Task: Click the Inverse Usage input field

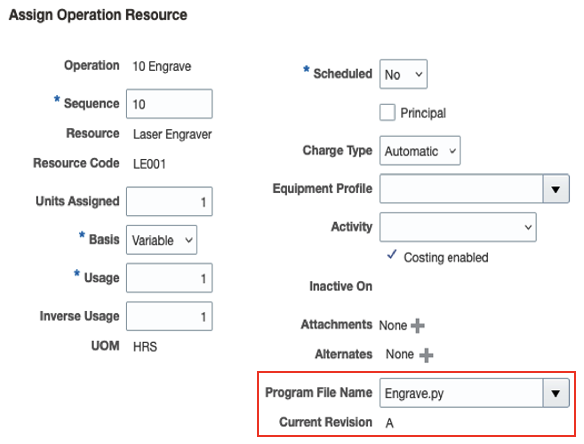Action: [169, 316]
